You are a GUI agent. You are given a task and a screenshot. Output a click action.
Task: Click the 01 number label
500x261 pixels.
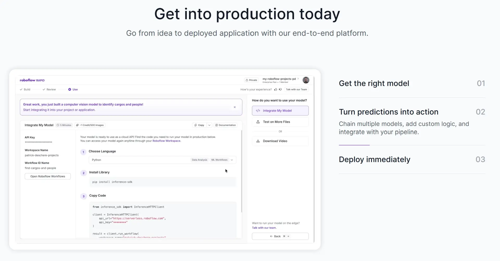click(x=481, y=83)
